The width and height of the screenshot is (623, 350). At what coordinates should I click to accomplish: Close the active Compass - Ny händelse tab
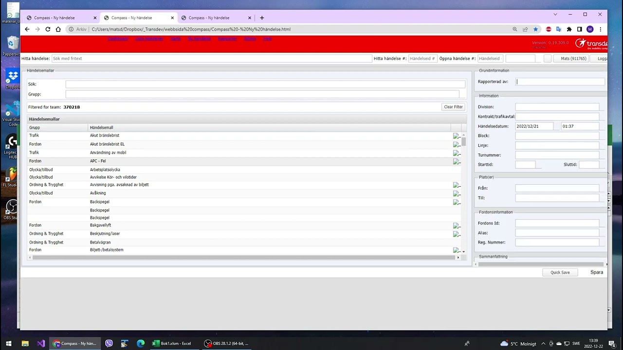click(x=172, y=18)
